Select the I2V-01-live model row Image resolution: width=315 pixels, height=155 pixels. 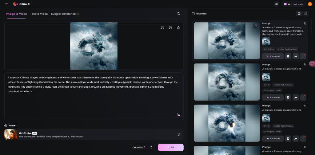(94, 134)
